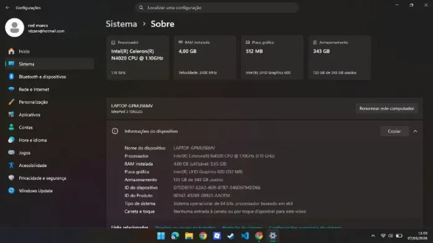Click 'Velocidade: 2400 MHz' in the RAM card
The height and width of the screenshot is (243, 433).
pos(197,72)
